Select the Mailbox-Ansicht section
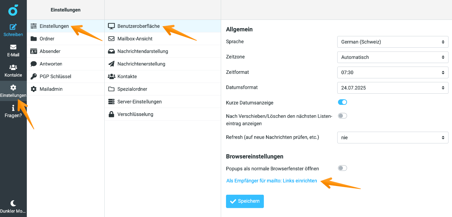The height and width of the screenshot is (217, 452). 135,39
